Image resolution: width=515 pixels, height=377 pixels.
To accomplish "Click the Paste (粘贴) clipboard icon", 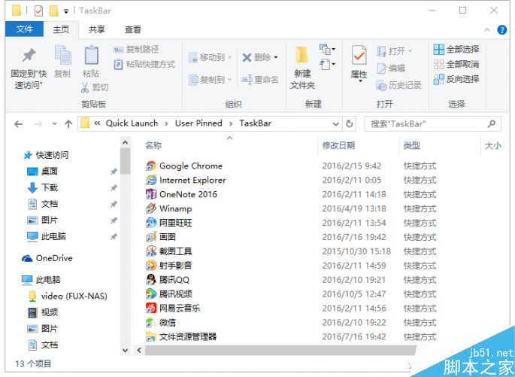I will (91, 55).
